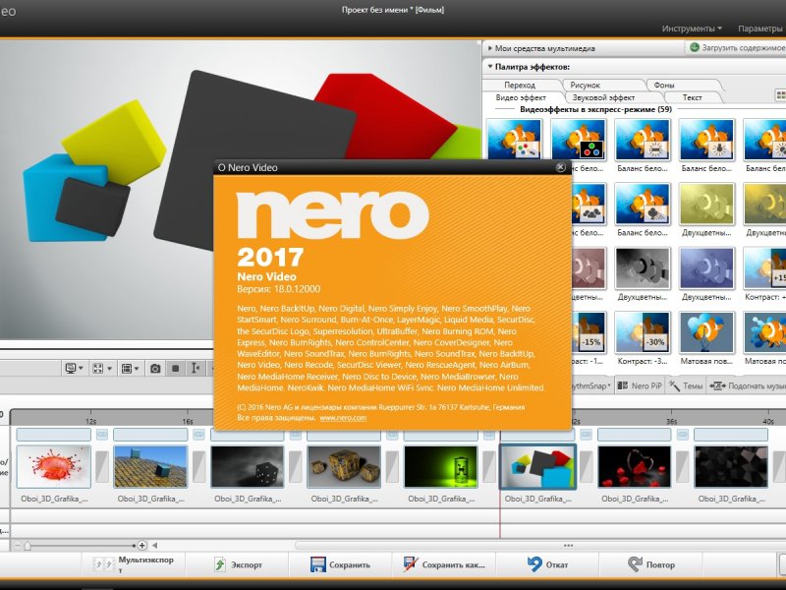This screenshot has height=590, width=786.
Task: Select the Текст tab
Action: click(692, 97)
